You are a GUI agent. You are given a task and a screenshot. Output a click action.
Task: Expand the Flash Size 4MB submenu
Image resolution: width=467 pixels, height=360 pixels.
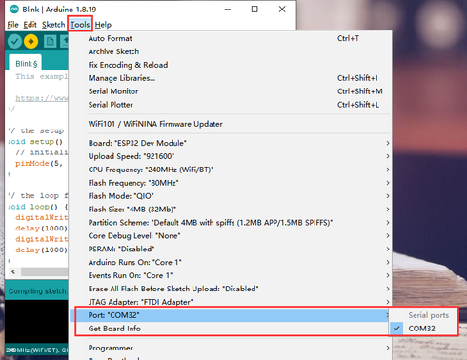[x=230, y=210]
